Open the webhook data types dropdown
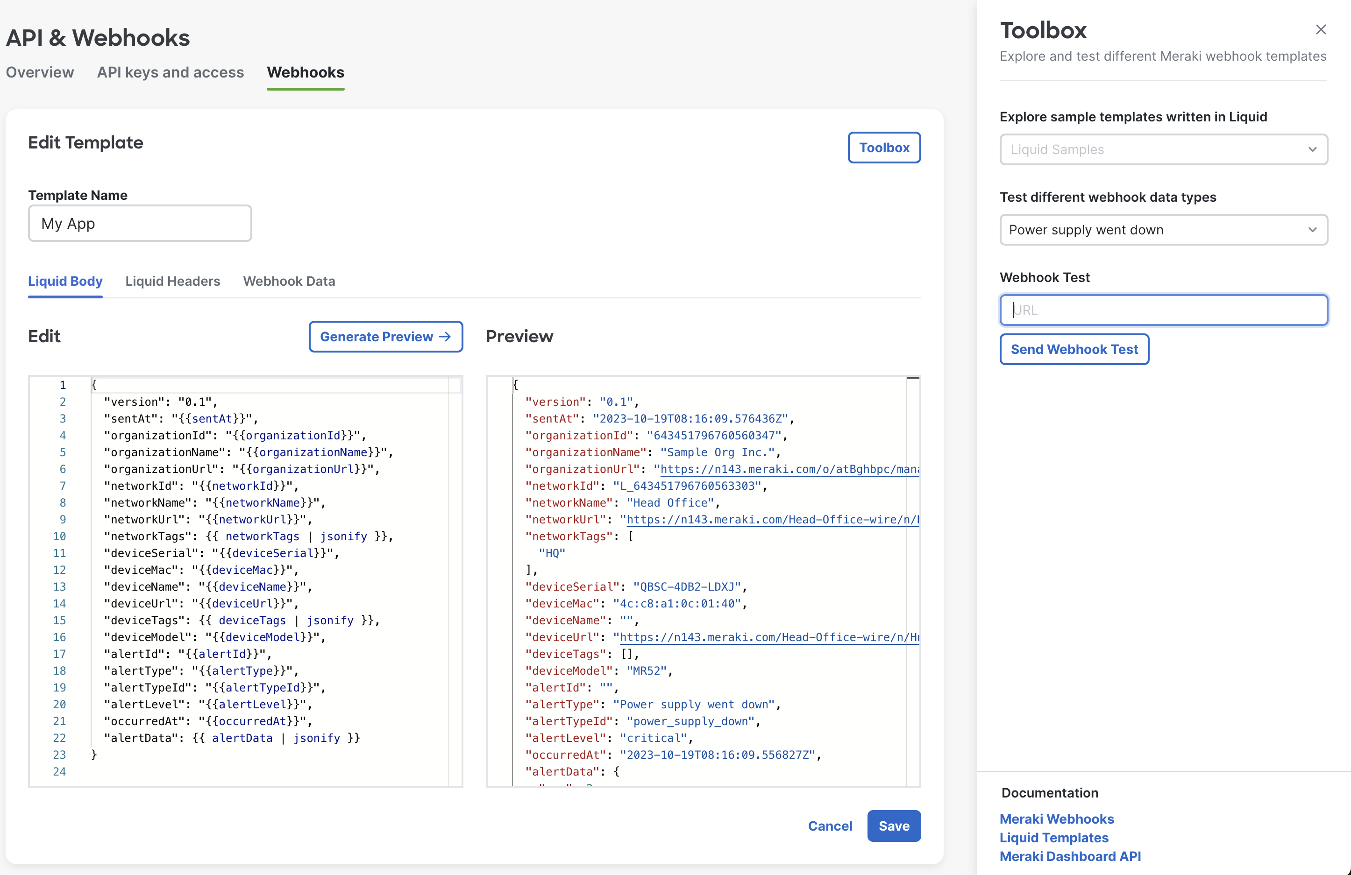 pyautogui.click(x=1163, y=230)
